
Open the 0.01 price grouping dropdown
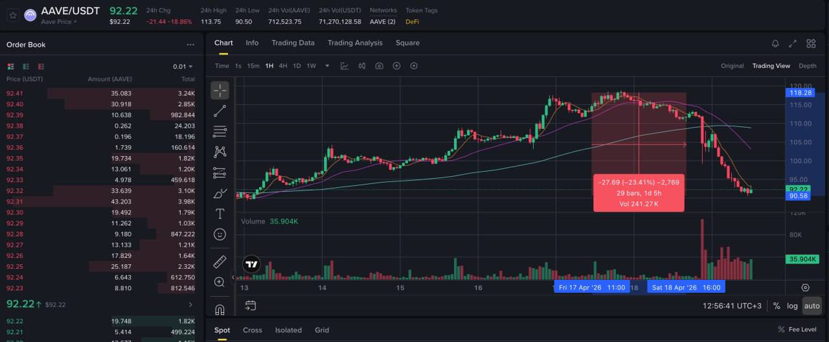(x=183, y=67)
